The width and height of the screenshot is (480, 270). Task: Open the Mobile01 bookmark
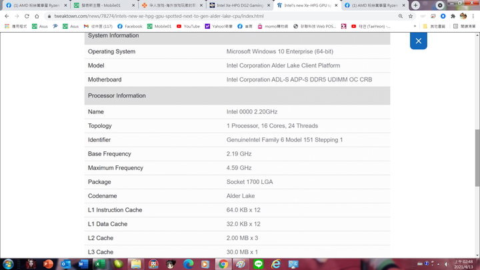(159, 26)
